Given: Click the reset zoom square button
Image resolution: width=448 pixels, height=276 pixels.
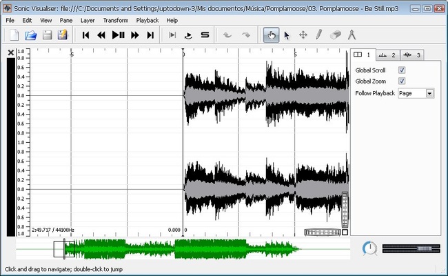Looking at the screenshot, I should pos(345,233).
